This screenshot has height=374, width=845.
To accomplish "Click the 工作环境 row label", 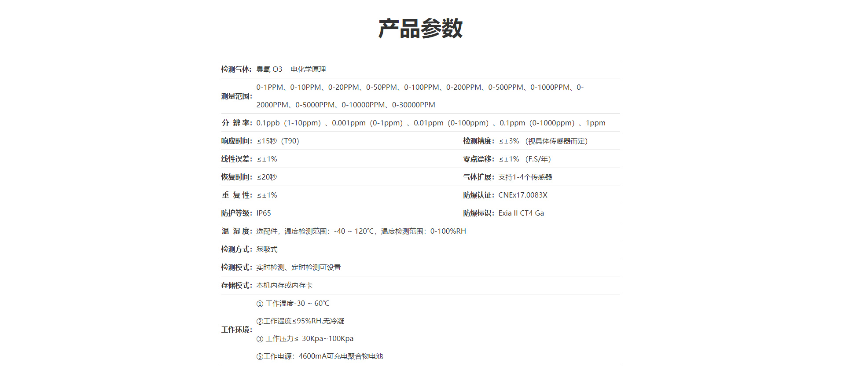I will (236, 330).
